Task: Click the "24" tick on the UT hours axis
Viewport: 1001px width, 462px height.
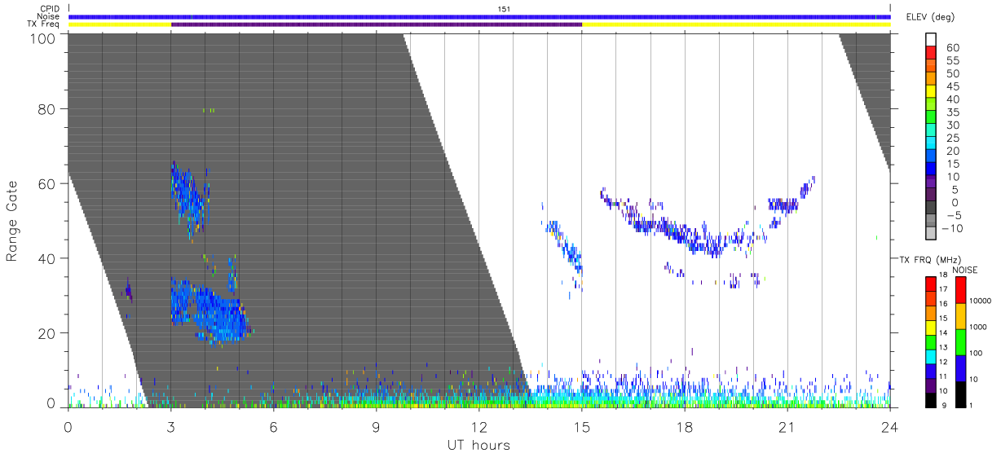Action: pyautogui.click(x=890, y=426)
